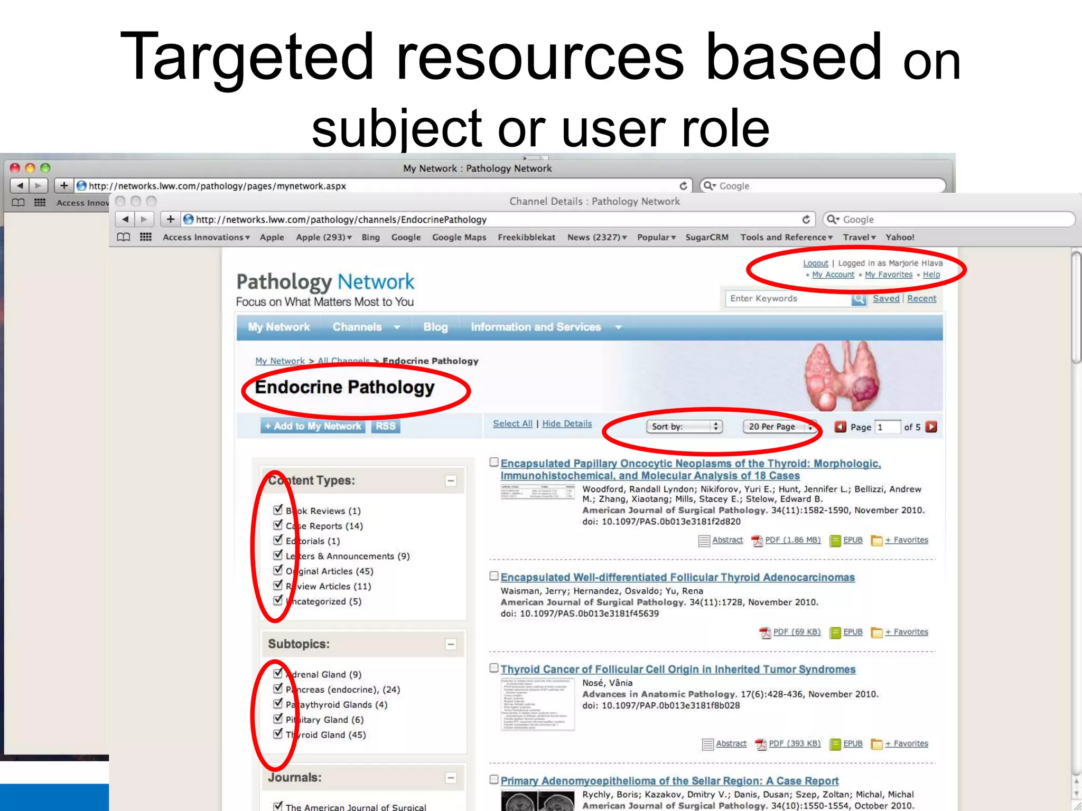The image size is (1082, 811).
Task: Click Add to My Network button
Action: (313, 427)
